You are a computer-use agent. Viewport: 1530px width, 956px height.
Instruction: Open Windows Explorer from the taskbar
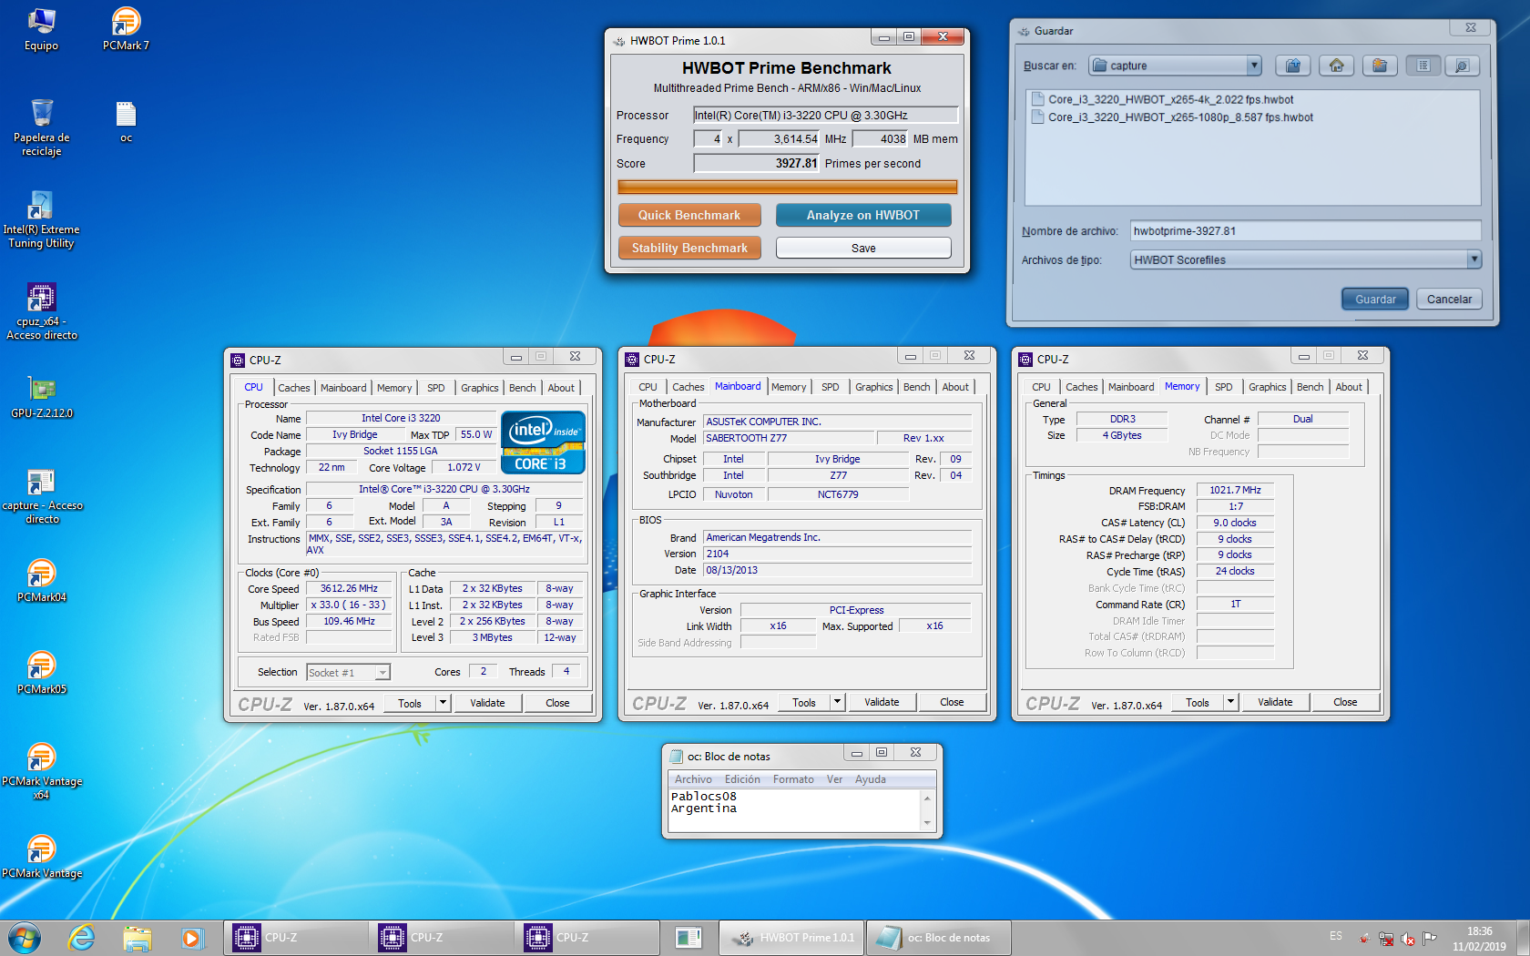(x=137, y=938)
